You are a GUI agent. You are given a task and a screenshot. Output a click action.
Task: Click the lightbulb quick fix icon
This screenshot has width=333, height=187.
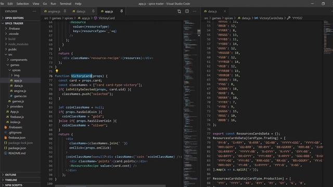coord(57,71)
